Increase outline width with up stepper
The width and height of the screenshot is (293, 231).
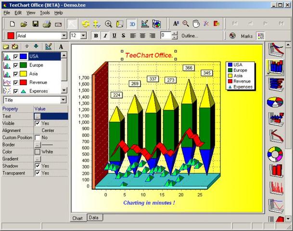(x=174, y=34)
